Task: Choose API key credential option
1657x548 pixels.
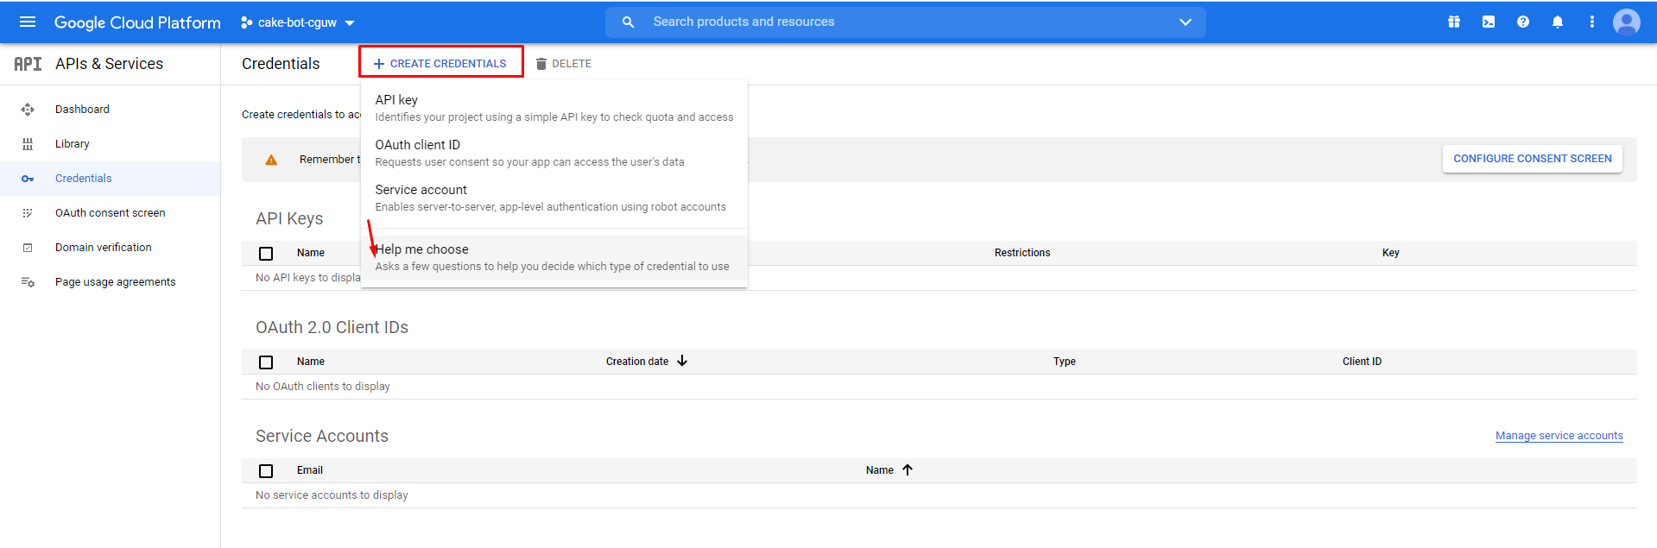Action: click(554, 108)
